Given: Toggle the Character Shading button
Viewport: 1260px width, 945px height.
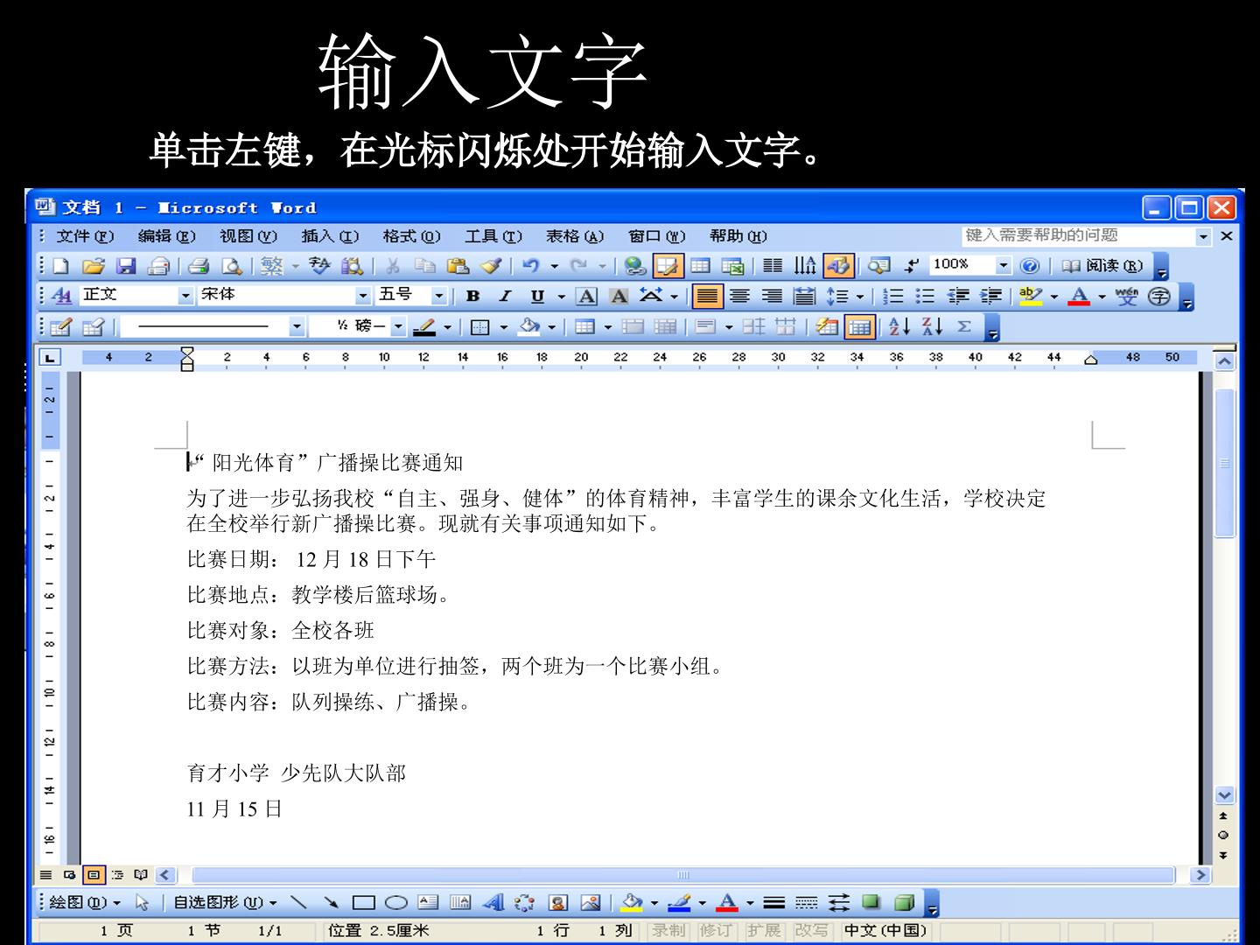Looking at the screenshot, I should (619, 297).
